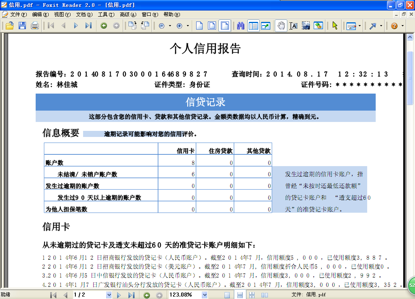Screen dimensions: 415x299
Task: Expand the page number dropdown in status bar
Action: [x=109, y=295]
